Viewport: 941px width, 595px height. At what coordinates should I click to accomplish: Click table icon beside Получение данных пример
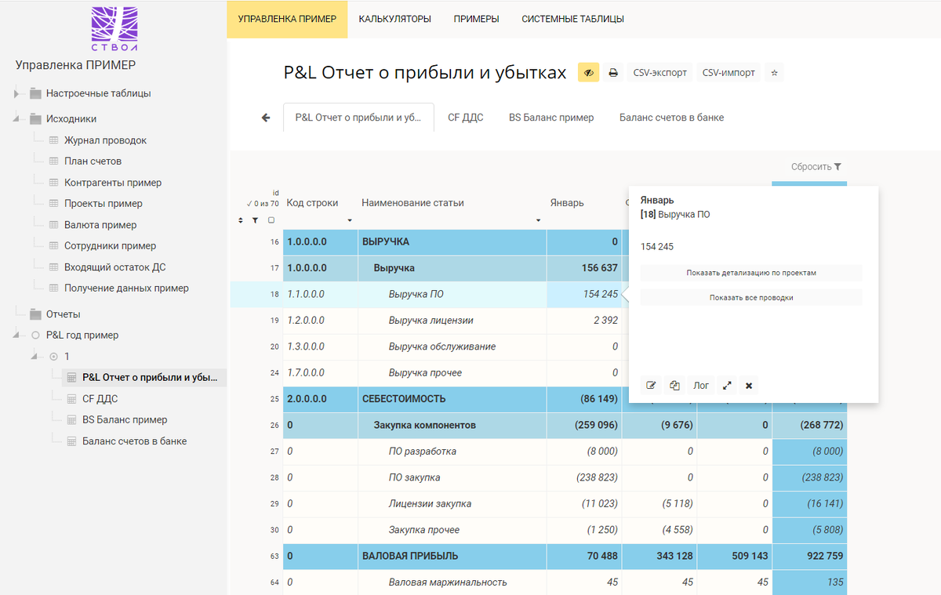(53, 288)
